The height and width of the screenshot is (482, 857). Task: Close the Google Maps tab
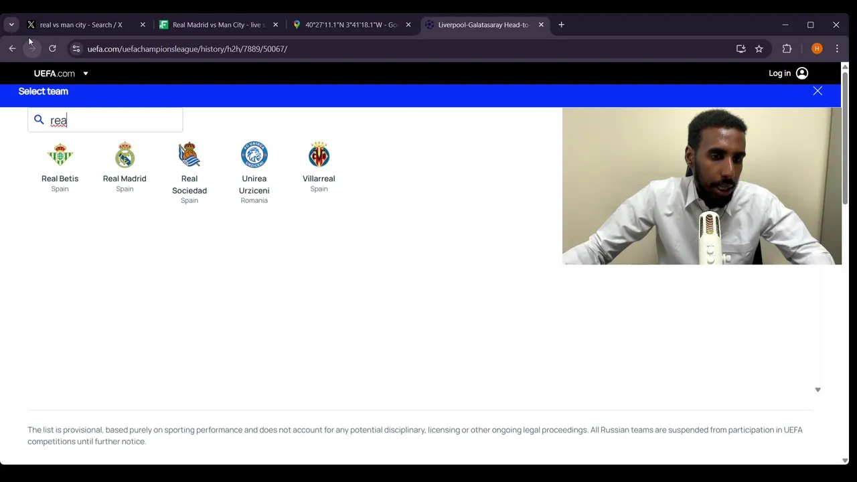pos(408,25)
